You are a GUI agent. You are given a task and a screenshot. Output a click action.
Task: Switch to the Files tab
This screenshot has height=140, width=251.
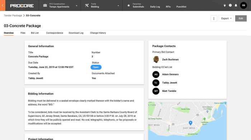(x=23, y=33)
